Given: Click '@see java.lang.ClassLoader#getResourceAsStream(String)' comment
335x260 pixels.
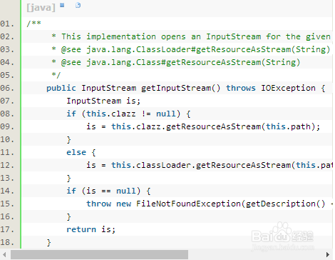Looking at the screenshot, I should click(196, 49).
